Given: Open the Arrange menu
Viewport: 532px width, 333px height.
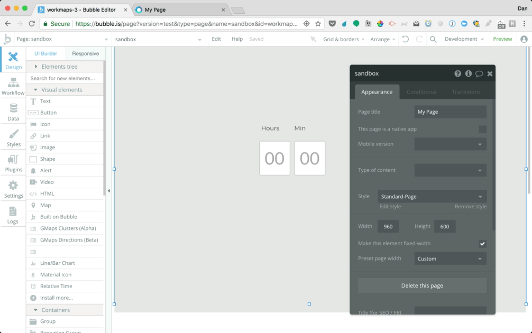Looking at the screenshot, I should tap(383, 39).
